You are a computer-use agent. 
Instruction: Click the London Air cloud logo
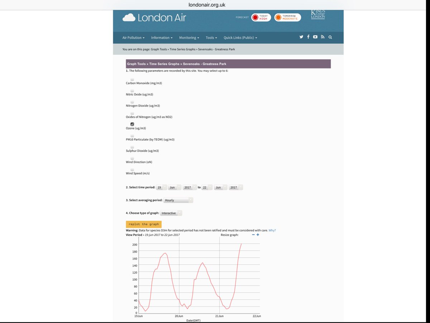click(154, 17)
